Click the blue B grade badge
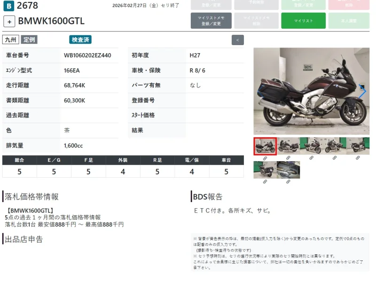The image size is (376, 282). (x=8, y=6)
